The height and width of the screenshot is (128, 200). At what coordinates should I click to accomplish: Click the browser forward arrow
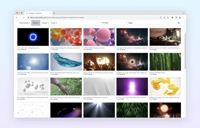[20, 18]
